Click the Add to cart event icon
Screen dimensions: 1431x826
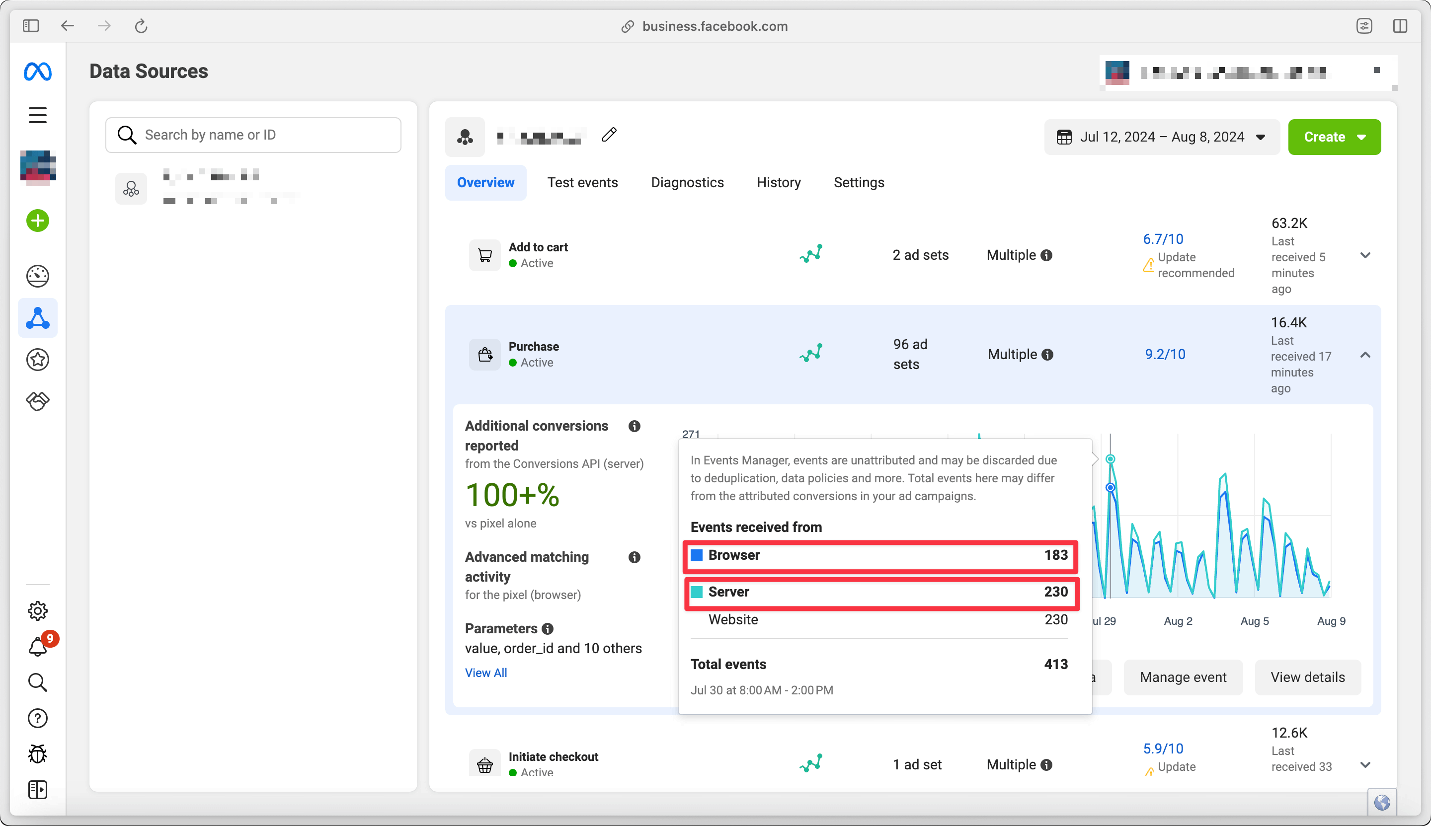(x=484, y=255)
